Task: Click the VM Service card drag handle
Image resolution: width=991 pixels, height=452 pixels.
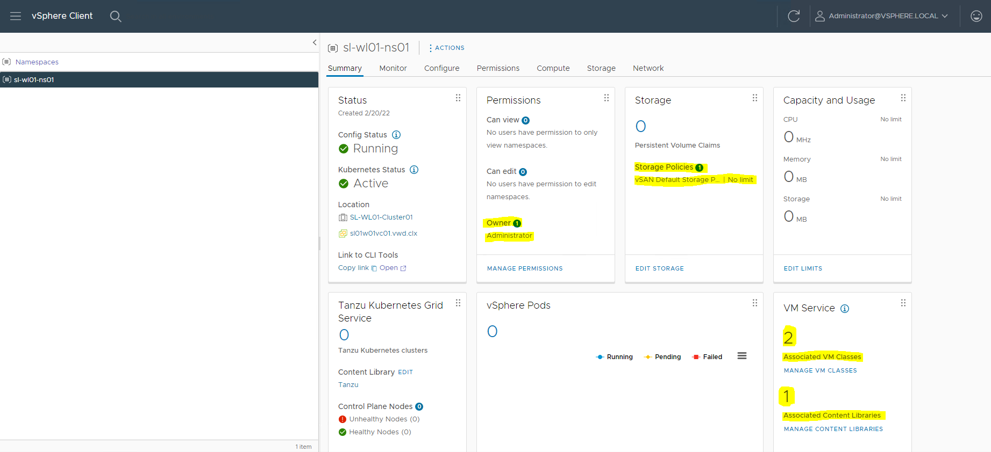Action: (x=903, y=303)
